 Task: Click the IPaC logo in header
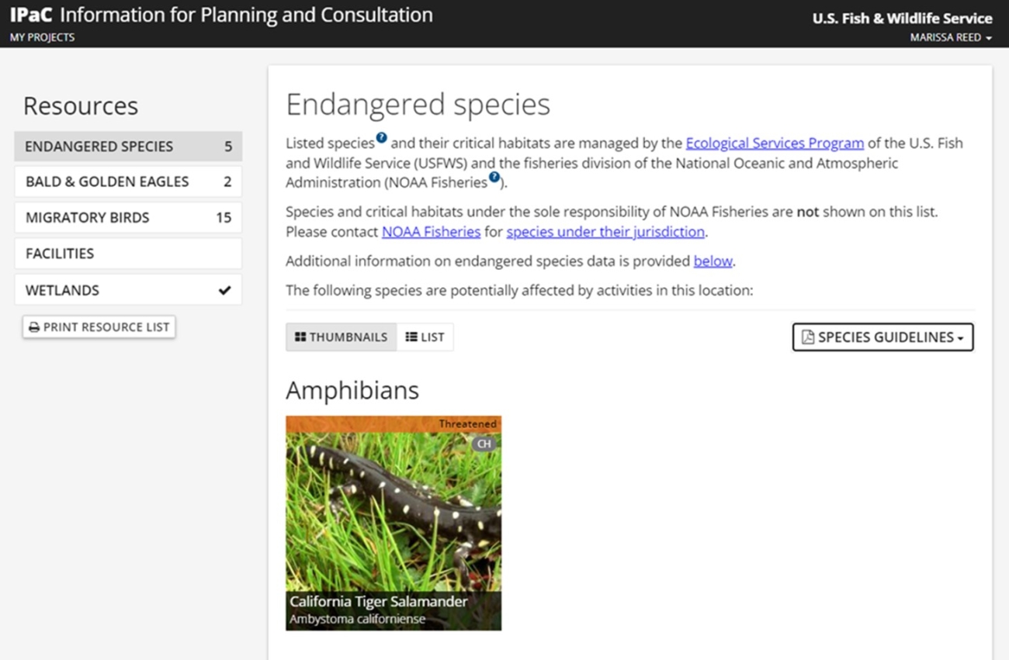(x=30, y=15)
